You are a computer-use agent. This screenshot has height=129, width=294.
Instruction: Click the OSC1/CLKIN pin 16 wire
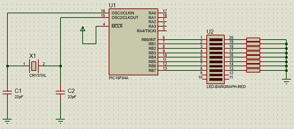(58, 13)
